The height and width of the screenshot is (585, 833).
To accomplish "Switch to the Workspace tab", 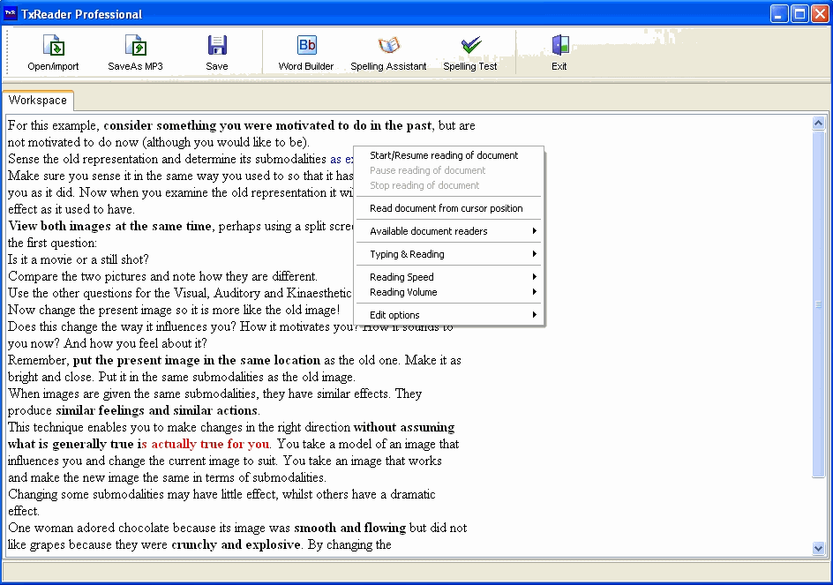I will (38, 101).
